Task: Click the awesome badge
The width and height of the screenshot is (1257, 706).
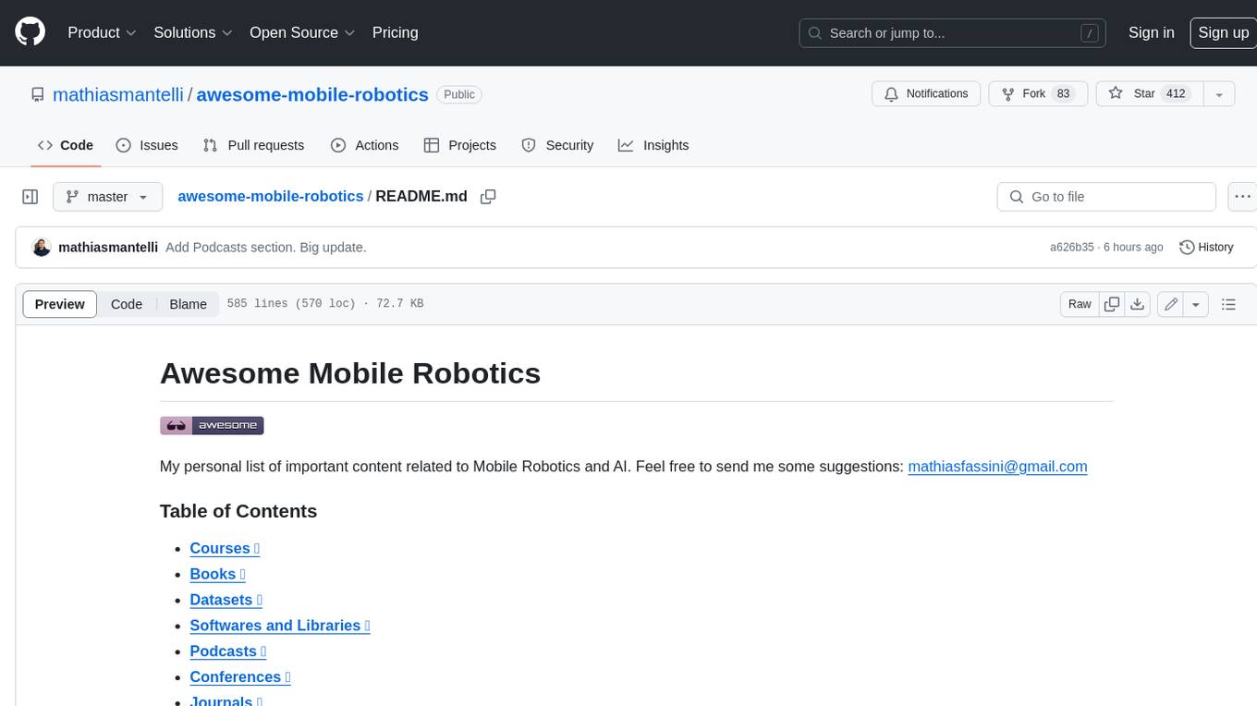Action: point(212,425)
